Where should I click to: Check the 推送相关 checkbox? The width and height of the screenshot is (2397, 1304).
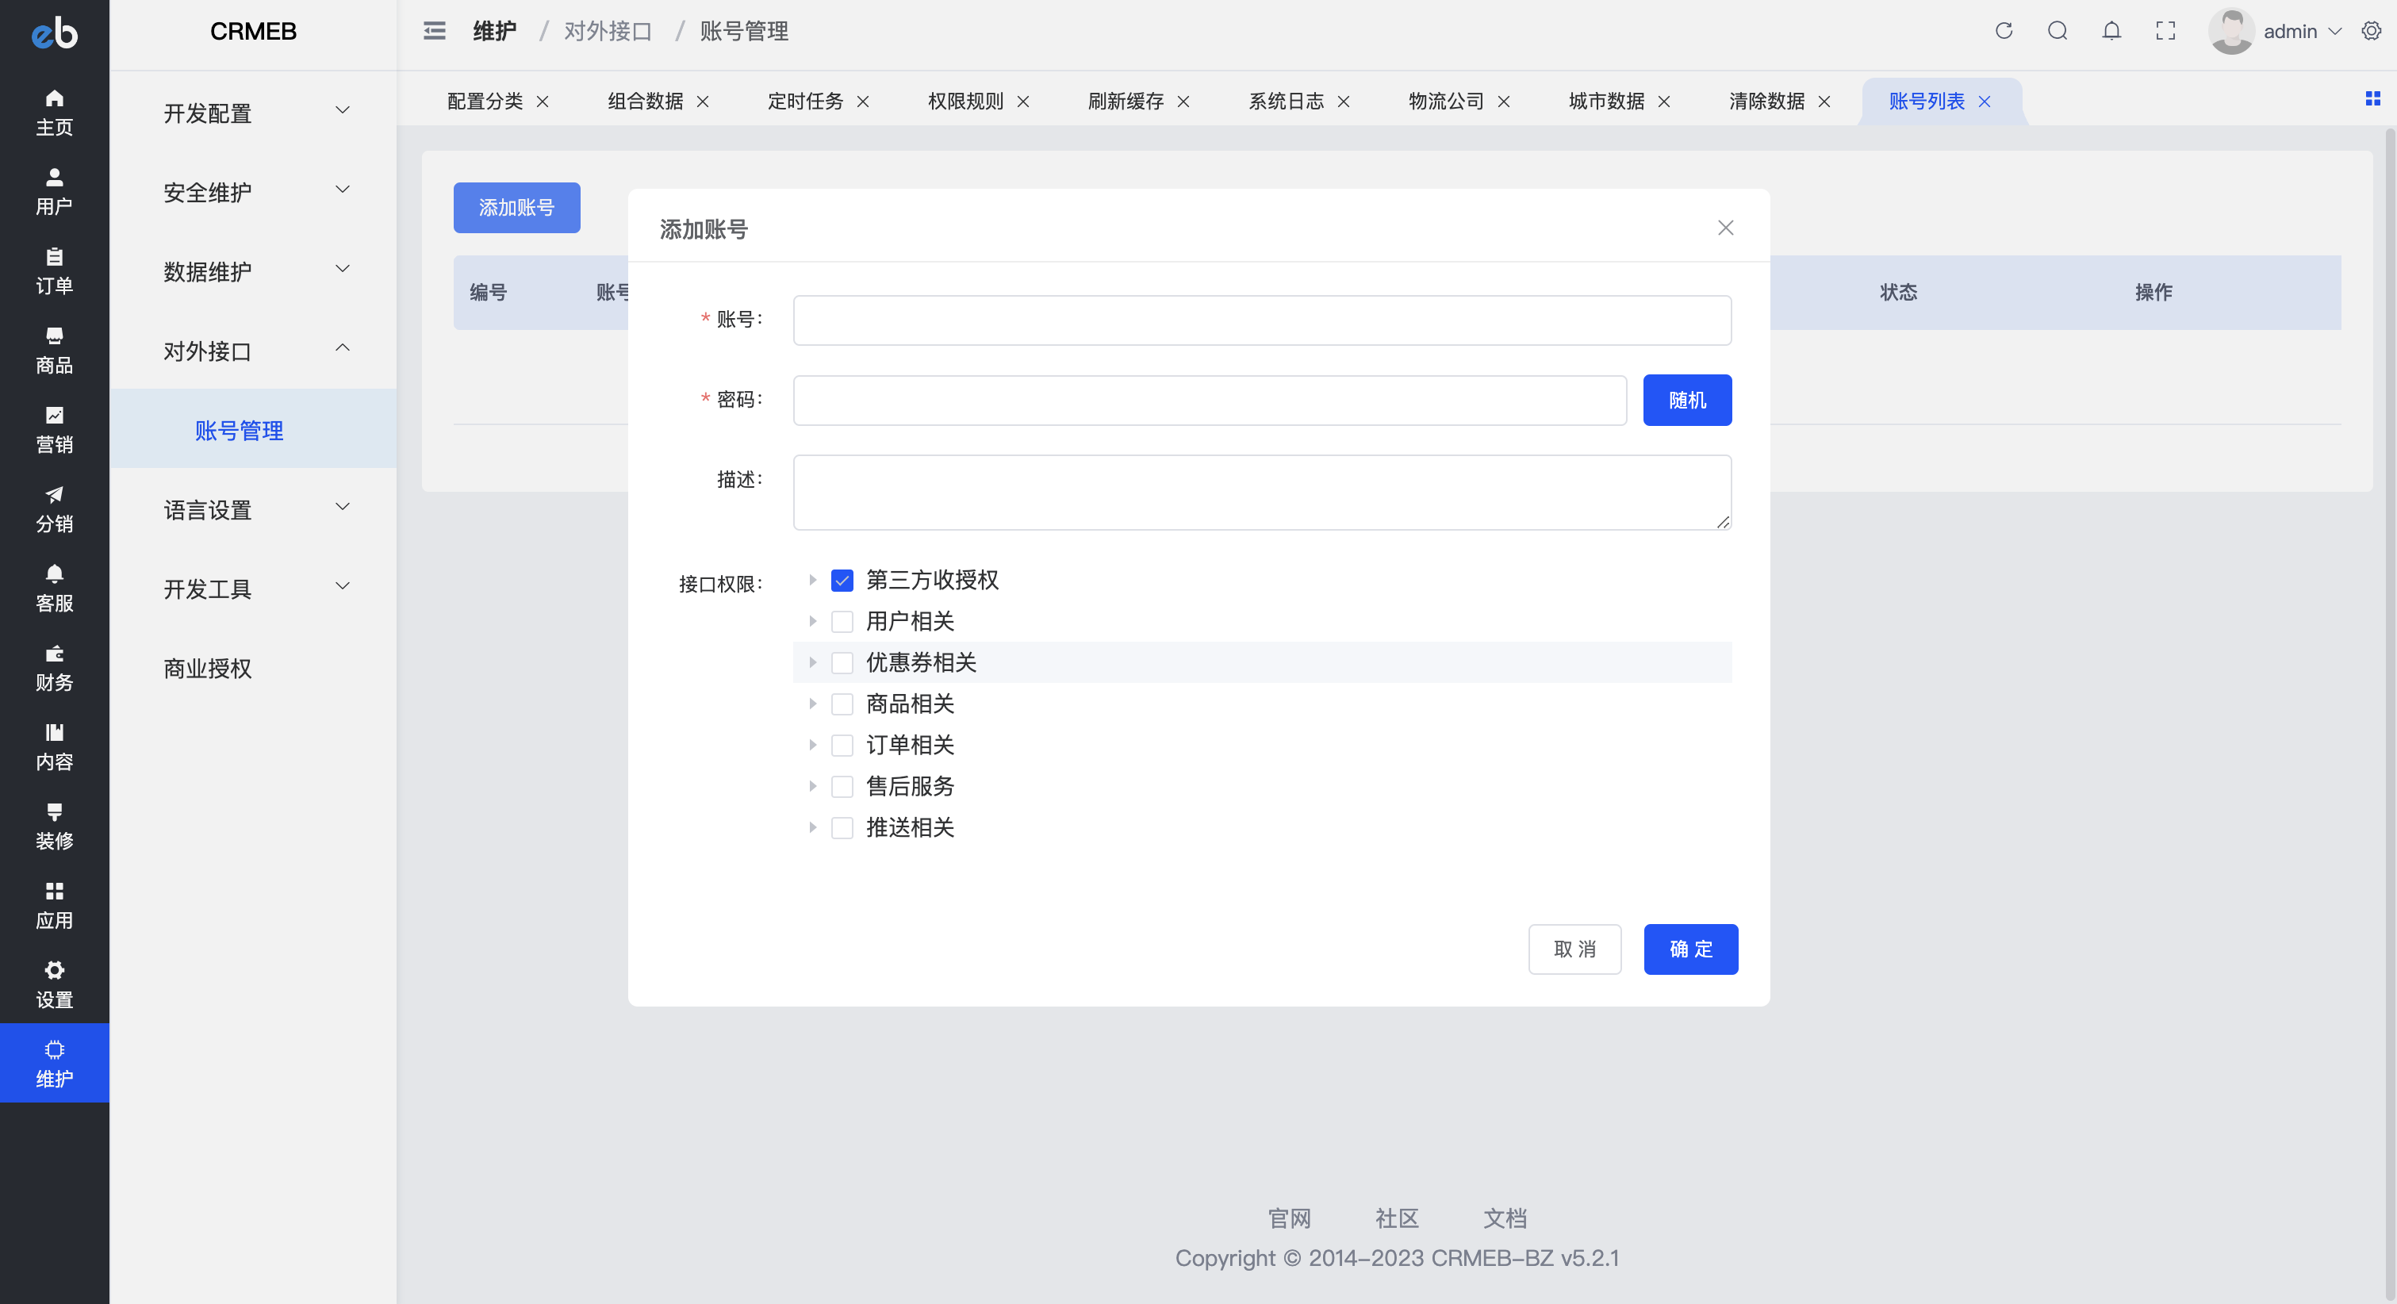coord(842,827)
